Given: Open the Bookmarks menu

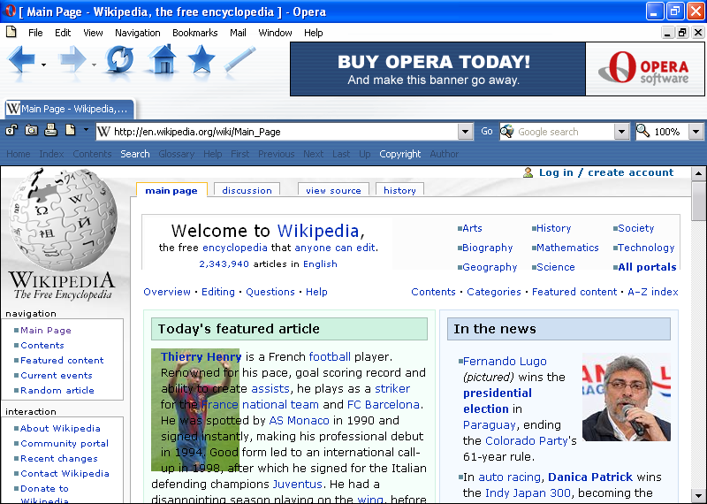Looking at the screenshot, I should 194,33.
